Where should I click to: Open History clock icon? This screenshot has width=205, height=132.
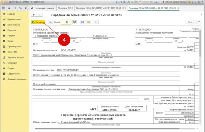point(15,8)
